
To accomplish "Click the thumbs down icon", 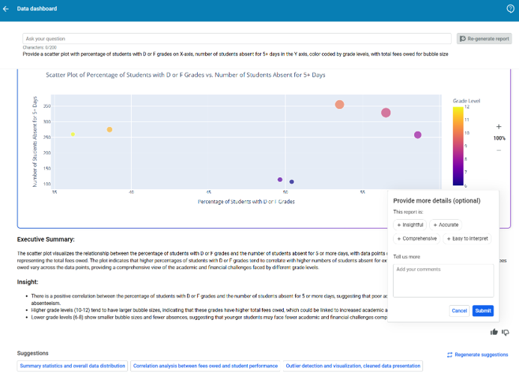I will pos(506,332).
